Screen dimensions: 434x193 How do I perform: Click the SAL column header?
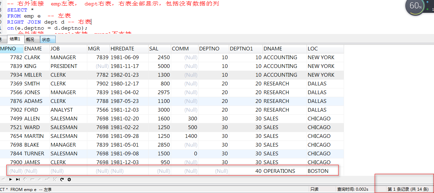pyautogui.click(x=159, y=49)
